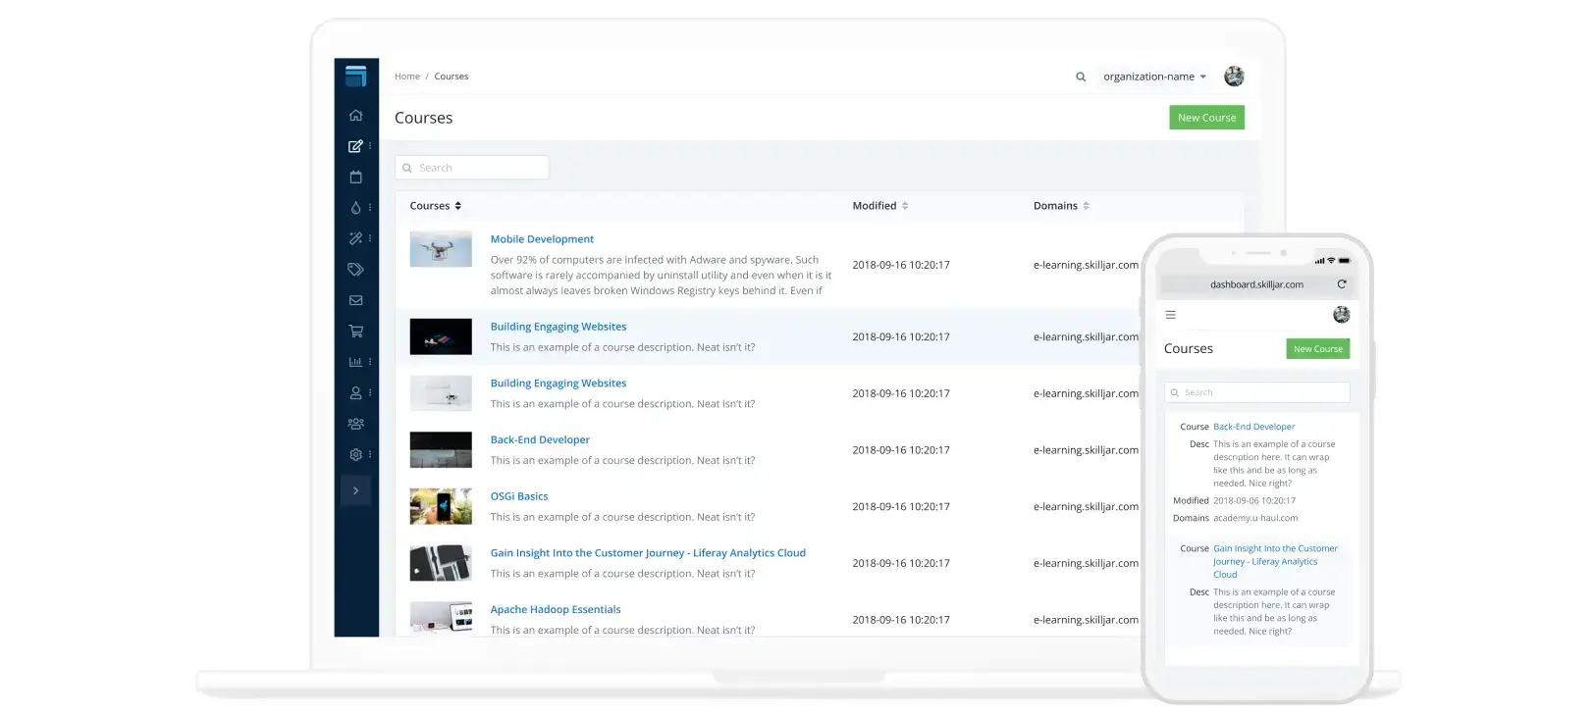Click the Modified date for OSGi Basics
Screen dimensions: 1596x718
click(x=901, y=507)
